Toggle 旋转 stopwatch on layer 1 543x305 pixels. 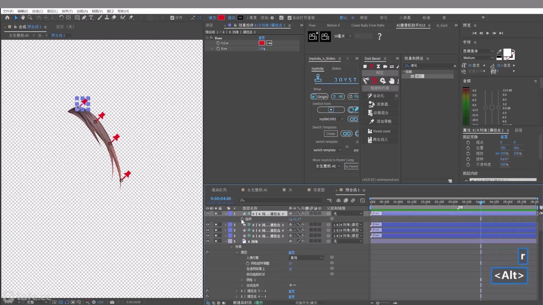pyautogui.click(x=242, y=219)
